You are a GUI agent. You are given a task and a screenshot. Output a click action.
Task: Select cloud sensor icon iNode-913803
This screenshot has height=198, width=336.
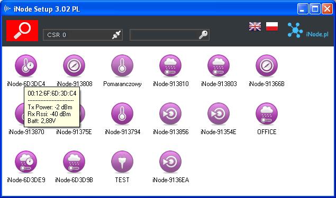click(x=219, y=66)
